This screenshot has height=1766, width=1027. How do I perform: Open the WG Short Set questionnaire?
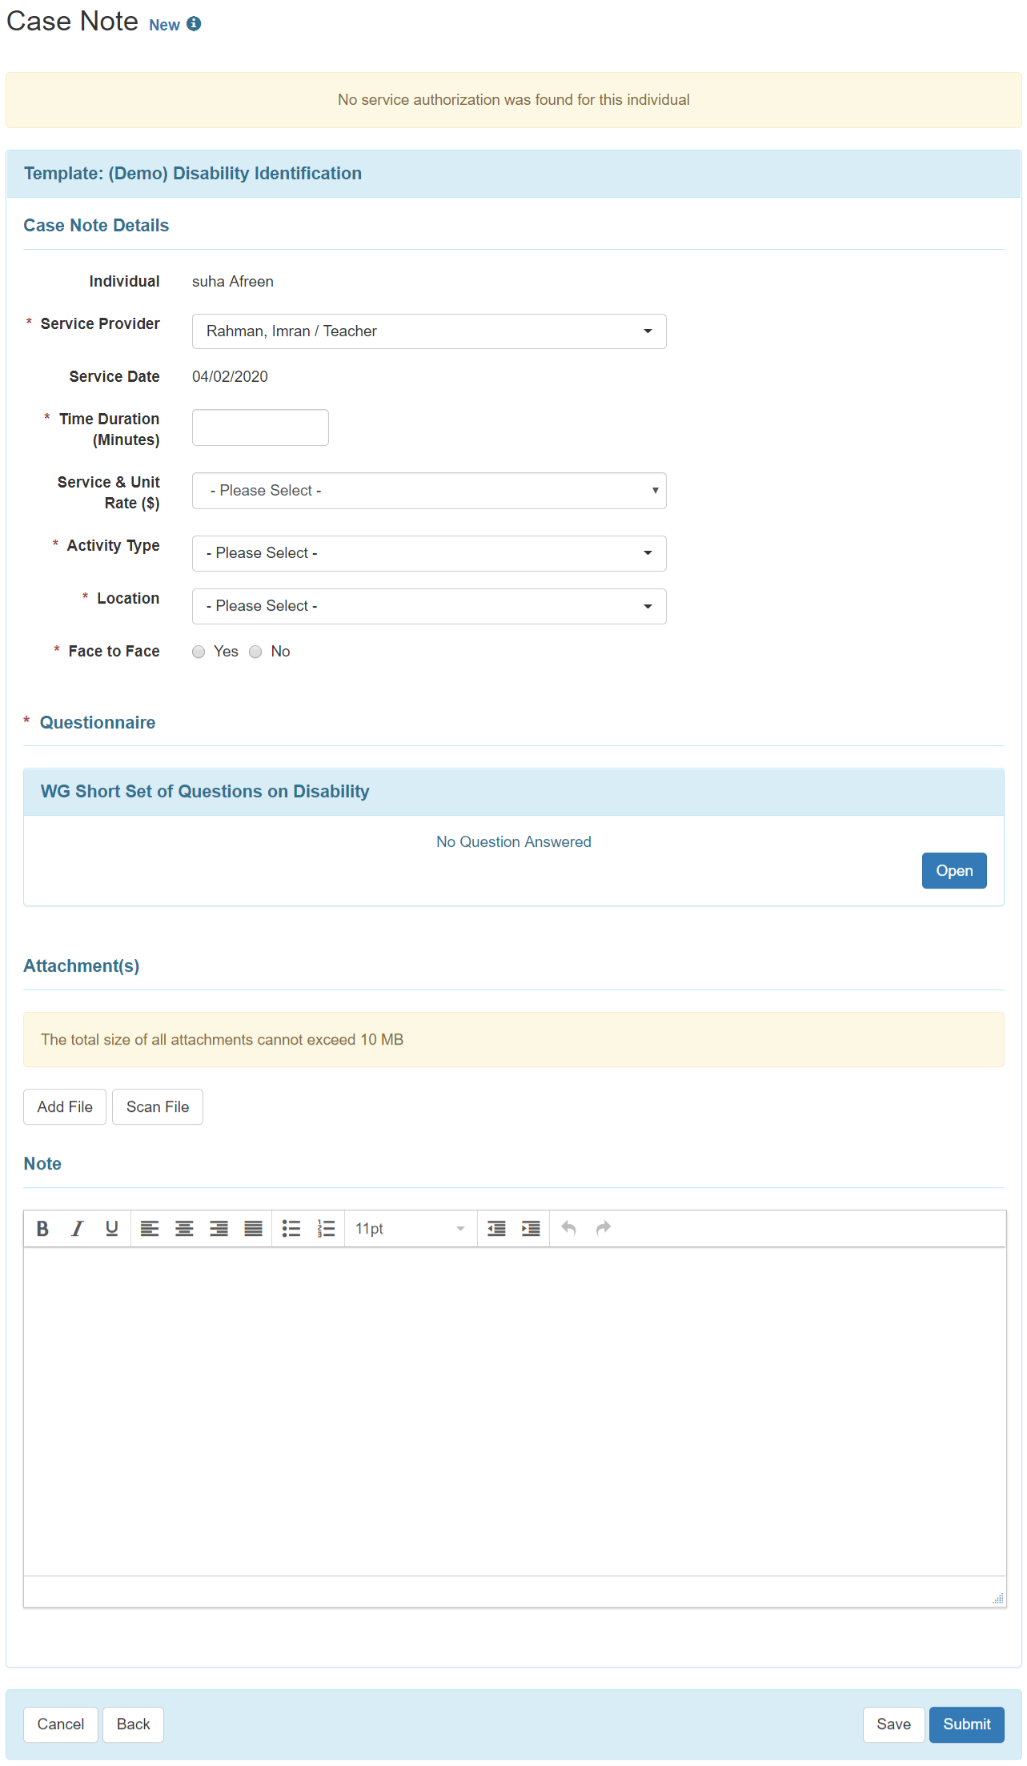point(954,870)
